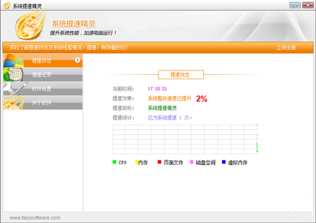
Task: Click the 提速状态 heading button
Action: tap(181, 75)
